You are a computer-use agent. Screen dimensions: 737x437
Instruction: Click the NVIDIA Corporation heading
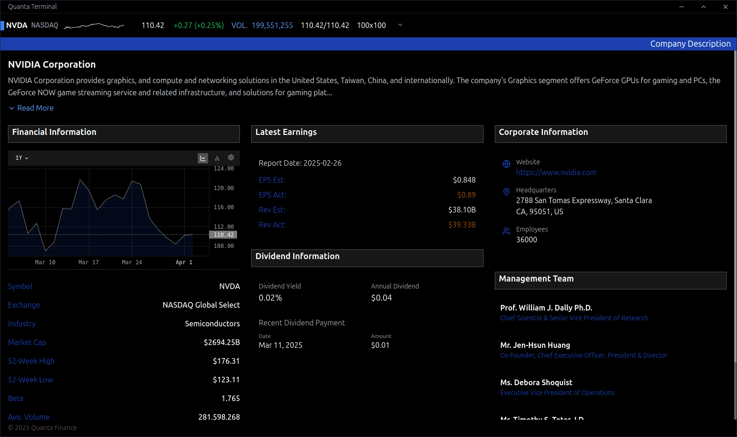point(52,64)
